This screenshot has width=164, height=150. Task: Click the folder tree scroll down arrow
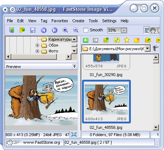(74, 51)
